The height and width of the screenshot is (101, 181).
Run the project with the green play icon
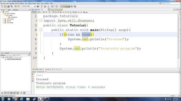(x=48, y=6)
